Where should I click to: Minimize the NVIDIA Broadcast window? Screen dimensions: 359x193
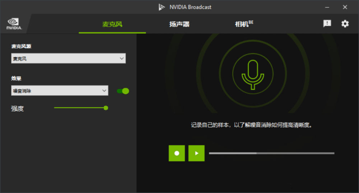(x=327, y=7)
